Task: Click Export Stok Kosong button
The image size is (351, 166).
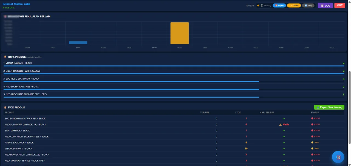Action: point(329,107)
